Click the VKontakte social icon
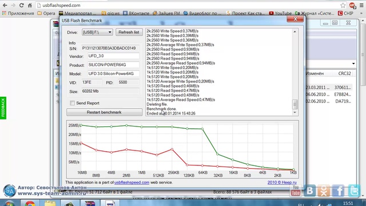The height and width of the screenshot is (206, 366). coord(310,191)
